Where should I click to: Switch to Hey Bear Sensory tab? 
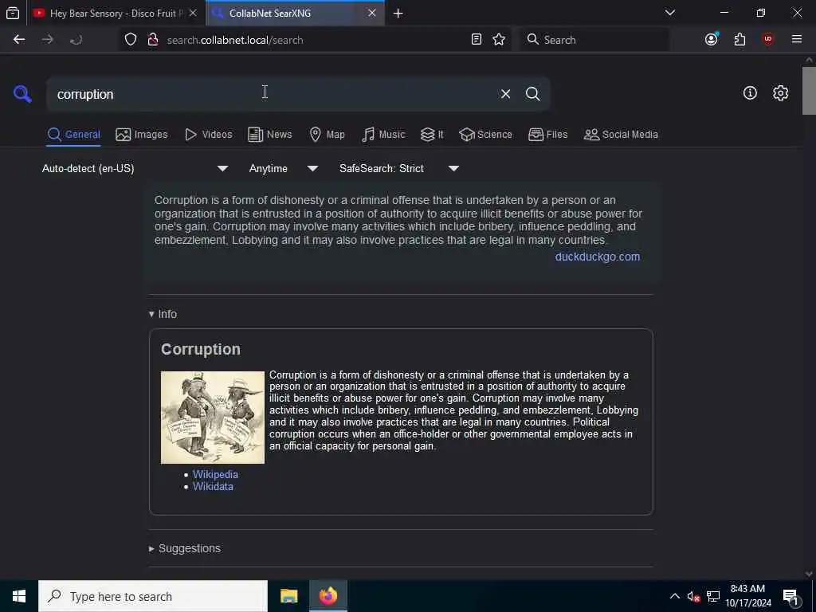[x=116, y=13]
